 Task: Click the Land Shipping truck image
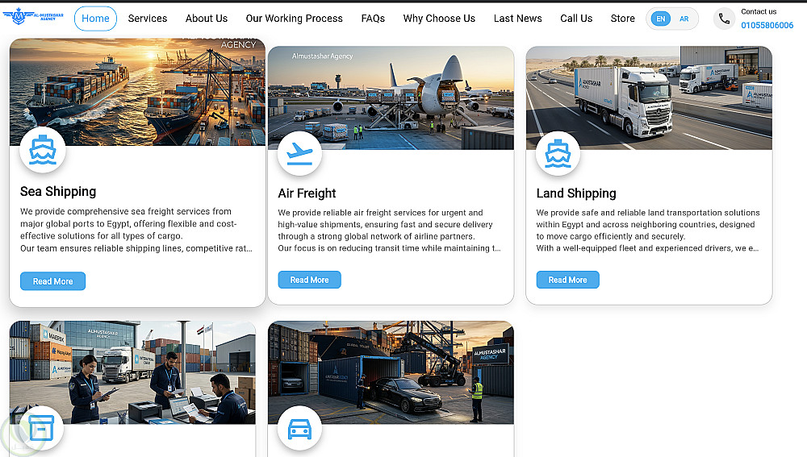point(649,98)
